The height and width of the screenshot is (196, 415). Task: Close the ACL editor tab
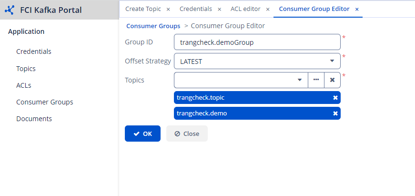click(x=267, y=9)
